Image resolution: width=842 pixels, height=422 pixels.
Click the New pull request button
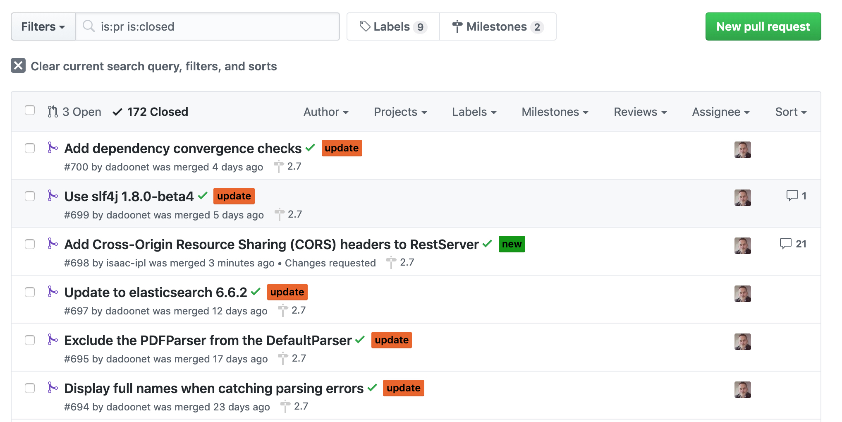(763, 26)
